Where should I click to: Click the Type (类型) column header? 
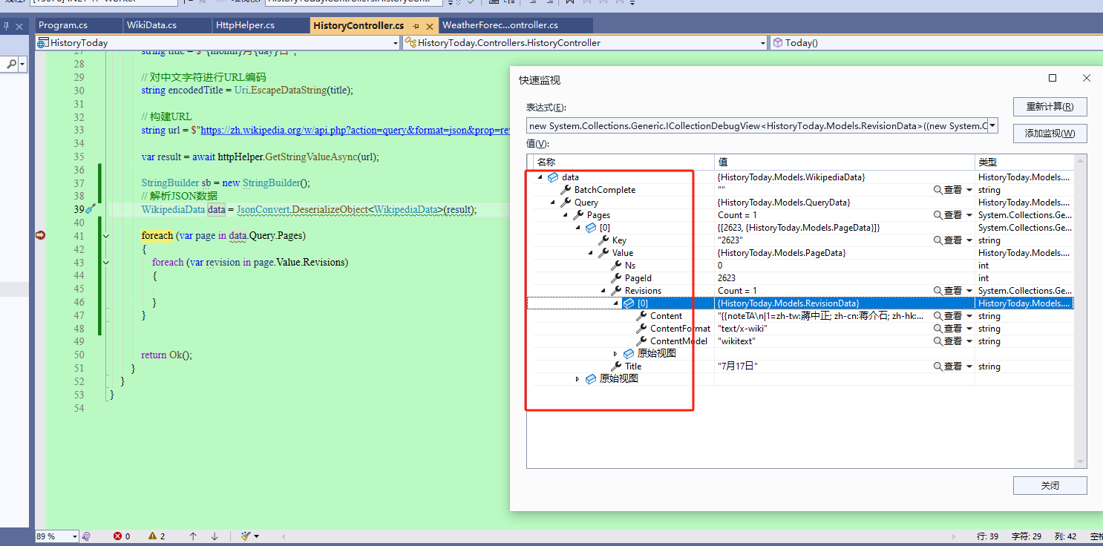[x=1024, y=162]
